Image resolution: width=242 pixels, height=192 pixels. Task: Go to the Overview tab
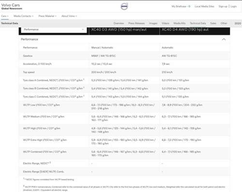click(x=119, y=23)
